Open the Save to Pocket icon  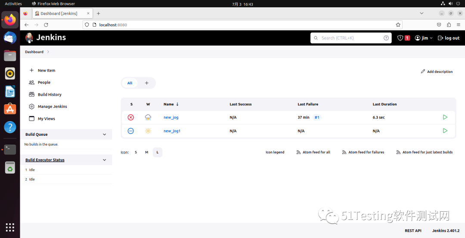point(439,25)
